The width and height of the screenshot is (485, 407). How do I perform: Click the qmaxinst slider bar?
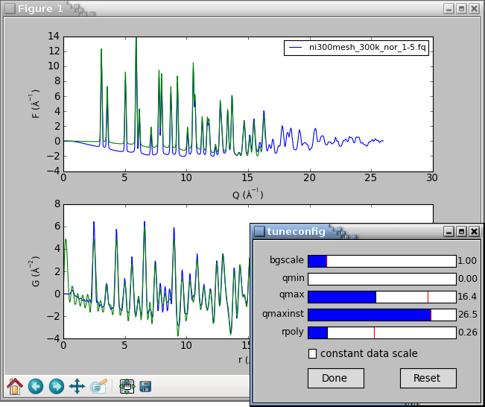tap(381, 315)
